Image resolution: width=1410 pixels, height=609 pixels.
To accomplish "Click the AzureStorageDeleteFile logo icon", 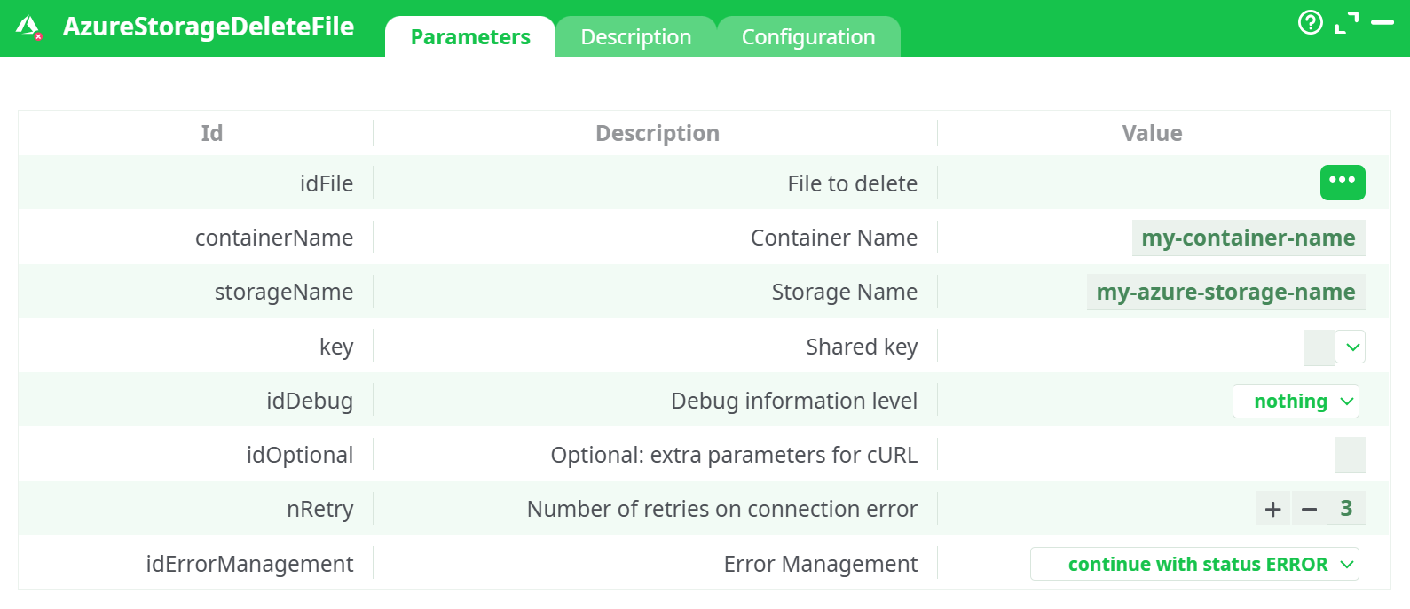I will tap(29, 27).
